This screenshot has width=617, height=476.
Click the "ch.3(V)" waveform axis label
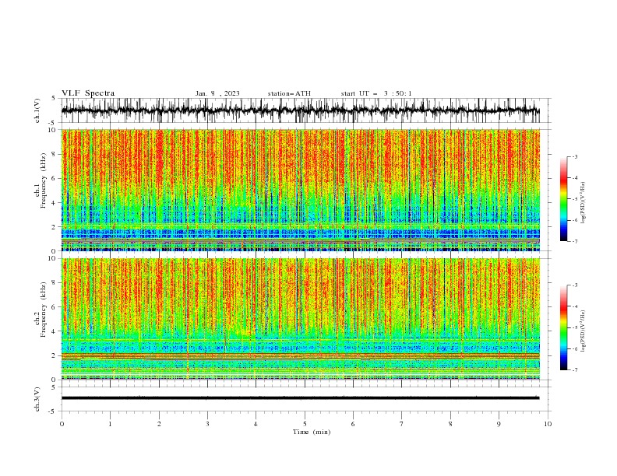[37, 399]
